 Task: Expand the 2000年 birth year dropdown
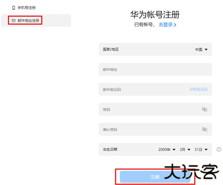(x=167, y=149)
